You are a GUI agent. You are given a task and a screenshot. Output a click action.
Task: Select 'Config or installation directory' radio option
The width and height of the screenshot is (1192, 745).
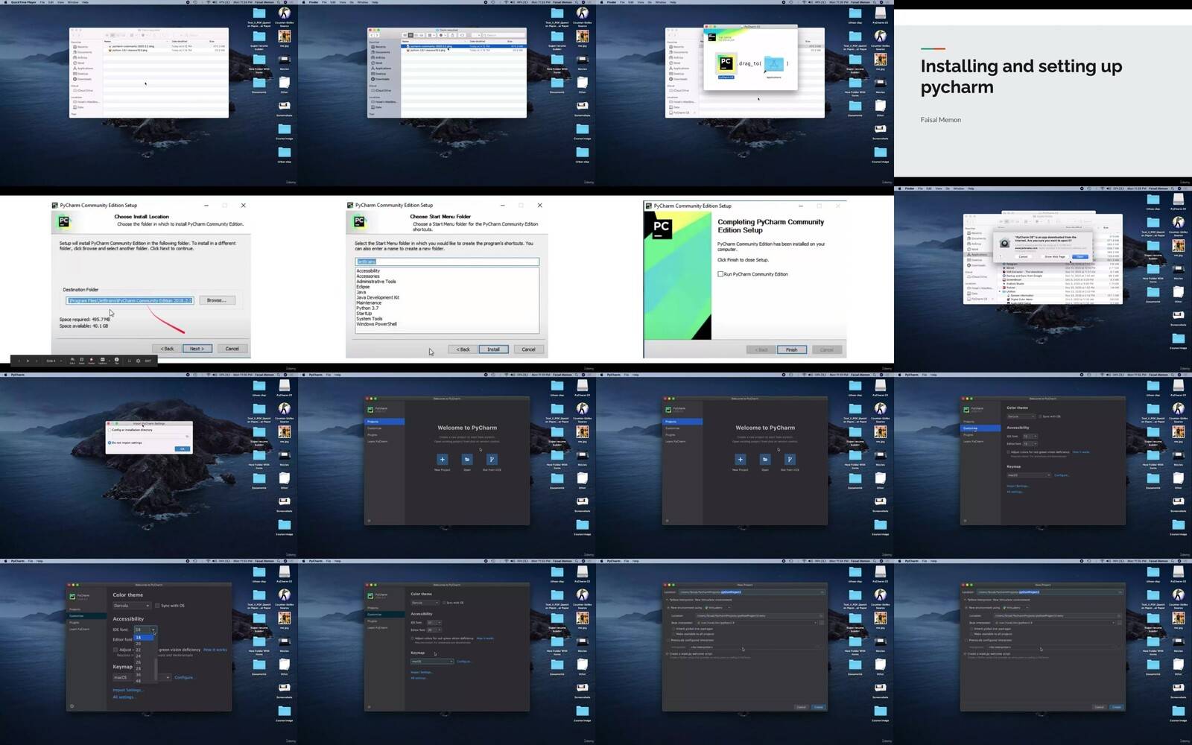110,430
